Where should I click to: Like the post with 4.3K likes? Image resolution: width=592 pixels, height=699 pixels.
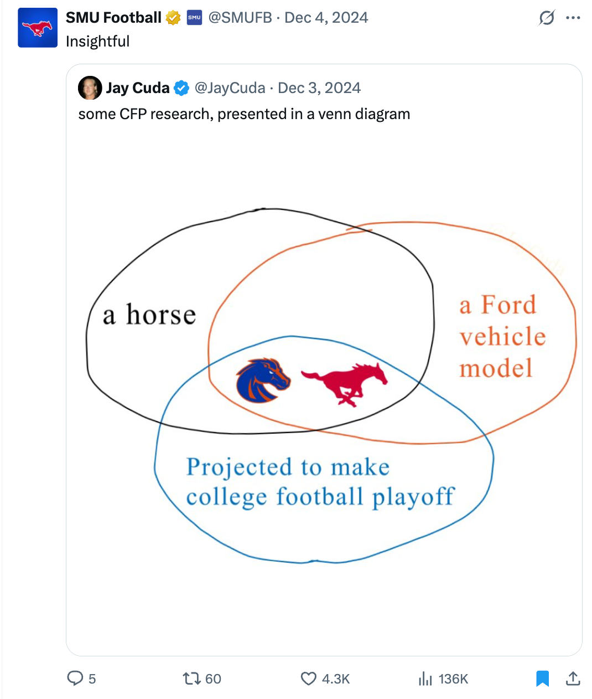coord(308,679)
